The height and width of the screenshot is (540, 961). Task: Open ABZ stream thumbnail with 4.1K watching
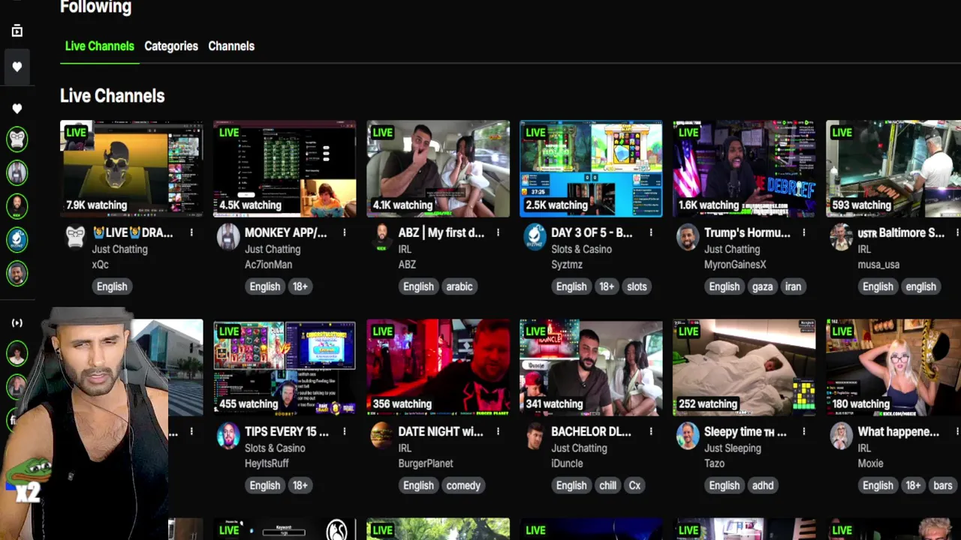tap(438, 169)
